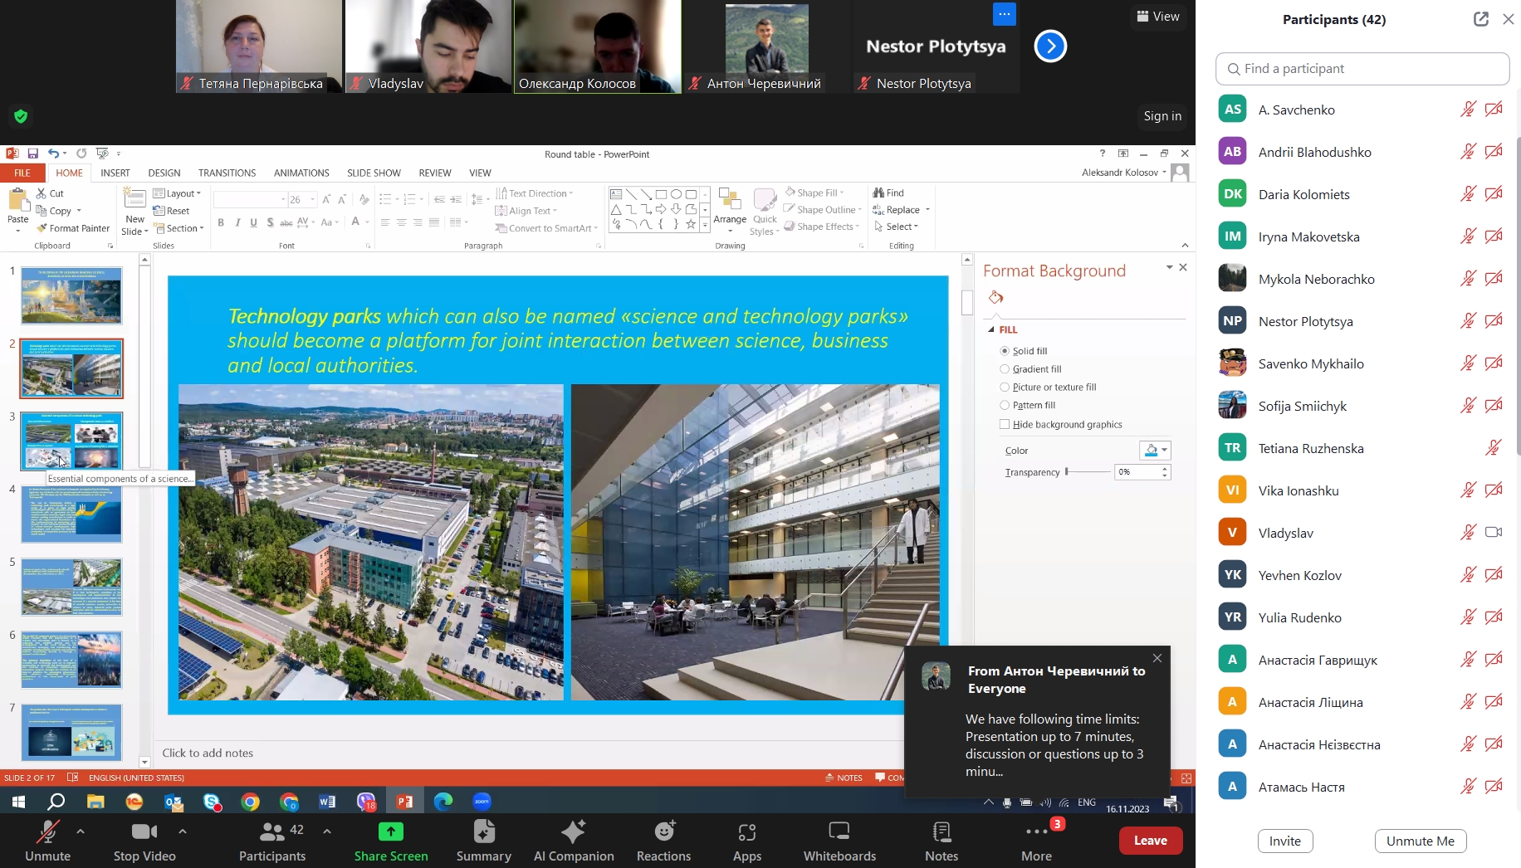Undo last action in PowerPoint

53,154
